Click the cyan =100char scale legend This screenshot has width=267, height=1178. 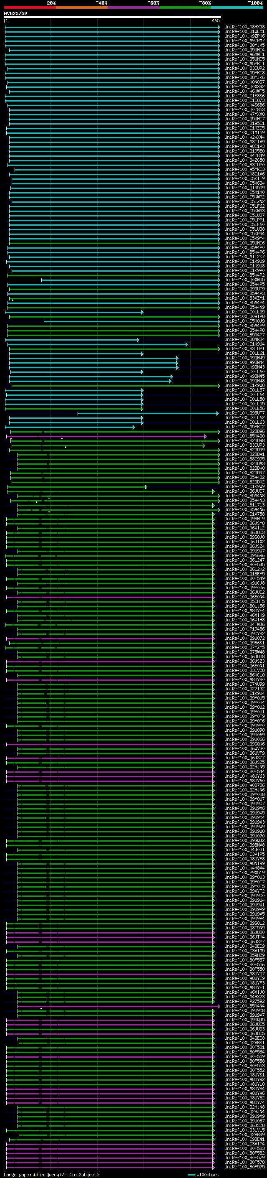click(x=203, y=1175)
